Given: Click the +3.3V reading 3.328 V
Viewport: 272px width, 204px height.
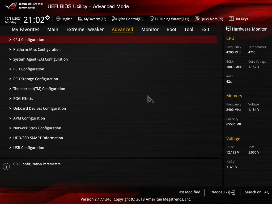Looking at the screenshot, I should 232,167.
